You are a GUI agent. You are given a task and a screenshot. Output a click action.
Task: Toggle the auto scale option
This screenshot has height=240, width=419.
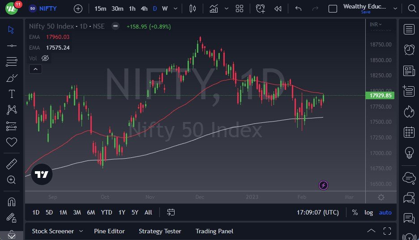tap(385, 212)
